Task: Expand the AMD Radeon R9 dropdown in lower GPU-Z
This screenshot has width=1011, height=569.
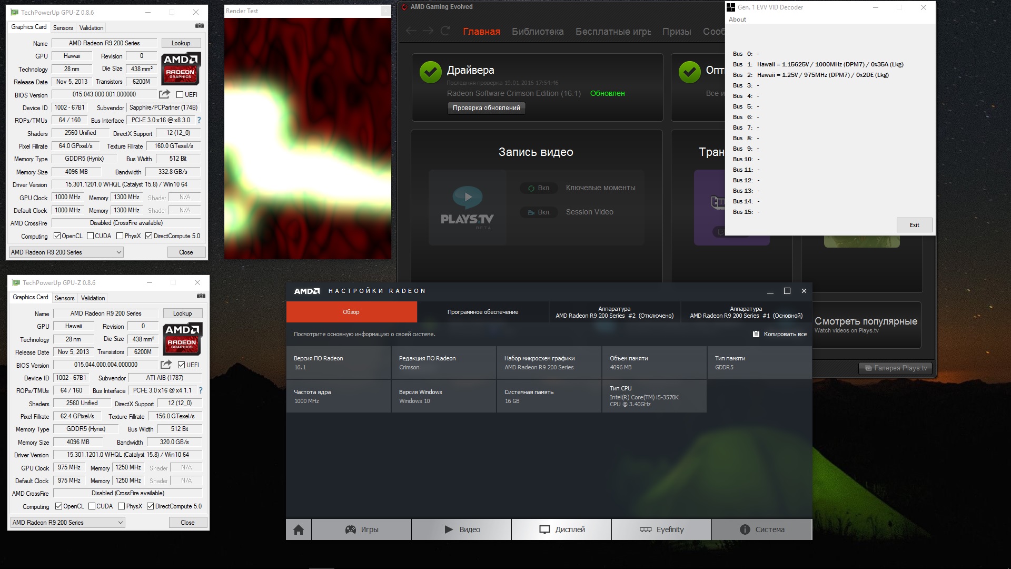Action: tap(67, 523)
